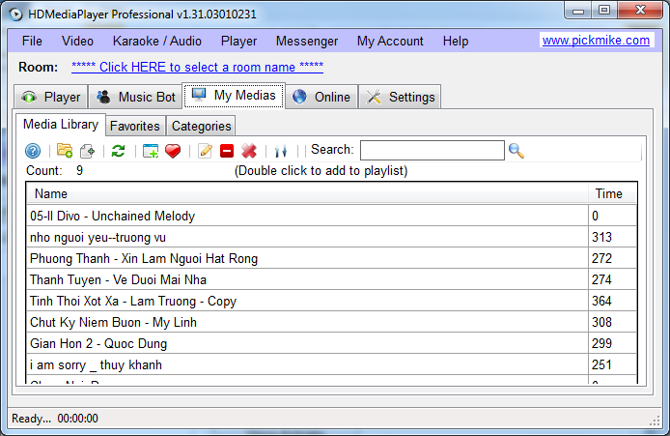Image resolution: width=670 pixels, height=436 pixels.
Task: Open the www.pickmike.com link
Action: pos(596,41)
